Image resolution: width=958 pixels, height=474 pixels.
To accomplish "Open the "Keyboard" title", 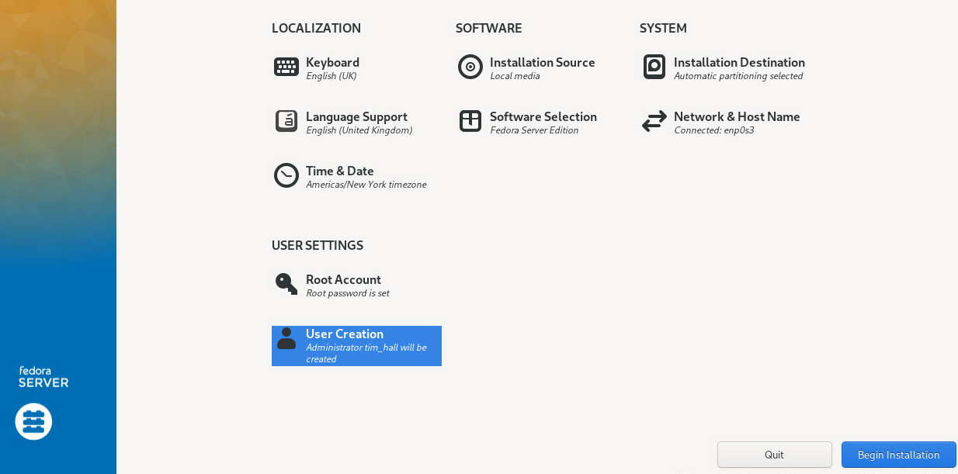I will click(332, 62).
